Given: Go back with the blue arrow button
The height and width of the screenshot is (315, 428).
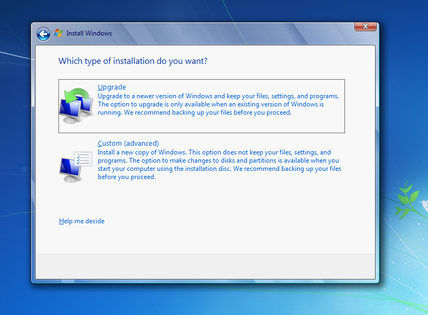Looking at the screenshot, I should [44, 34].
